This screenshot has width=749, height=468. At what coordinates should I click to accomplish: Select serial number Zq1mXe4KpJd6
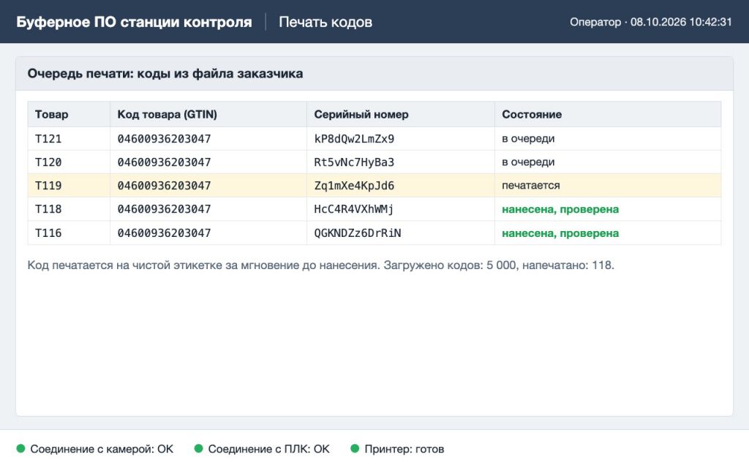[x=354, y=185]
